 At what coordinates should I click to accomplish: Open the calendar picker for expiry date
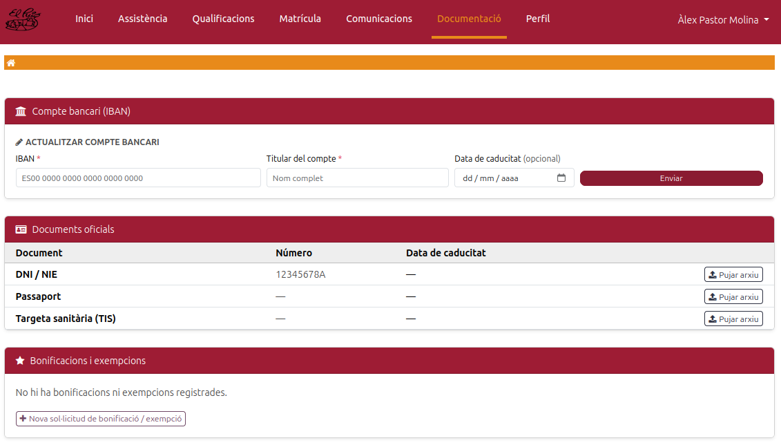pos(561,178)
